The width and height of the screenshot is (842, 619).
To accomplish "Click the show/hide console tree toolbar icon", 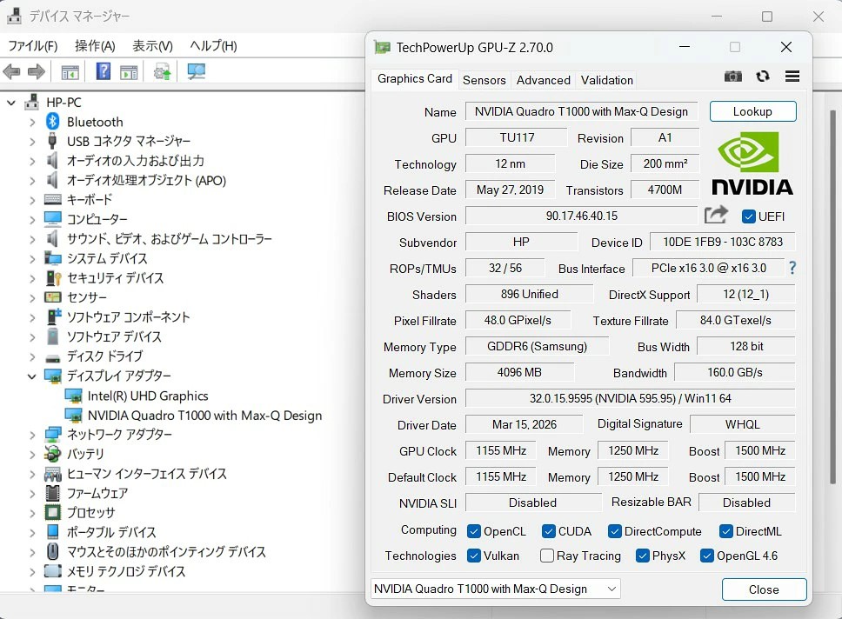I will pyautogui.click(x=70, y=72).
